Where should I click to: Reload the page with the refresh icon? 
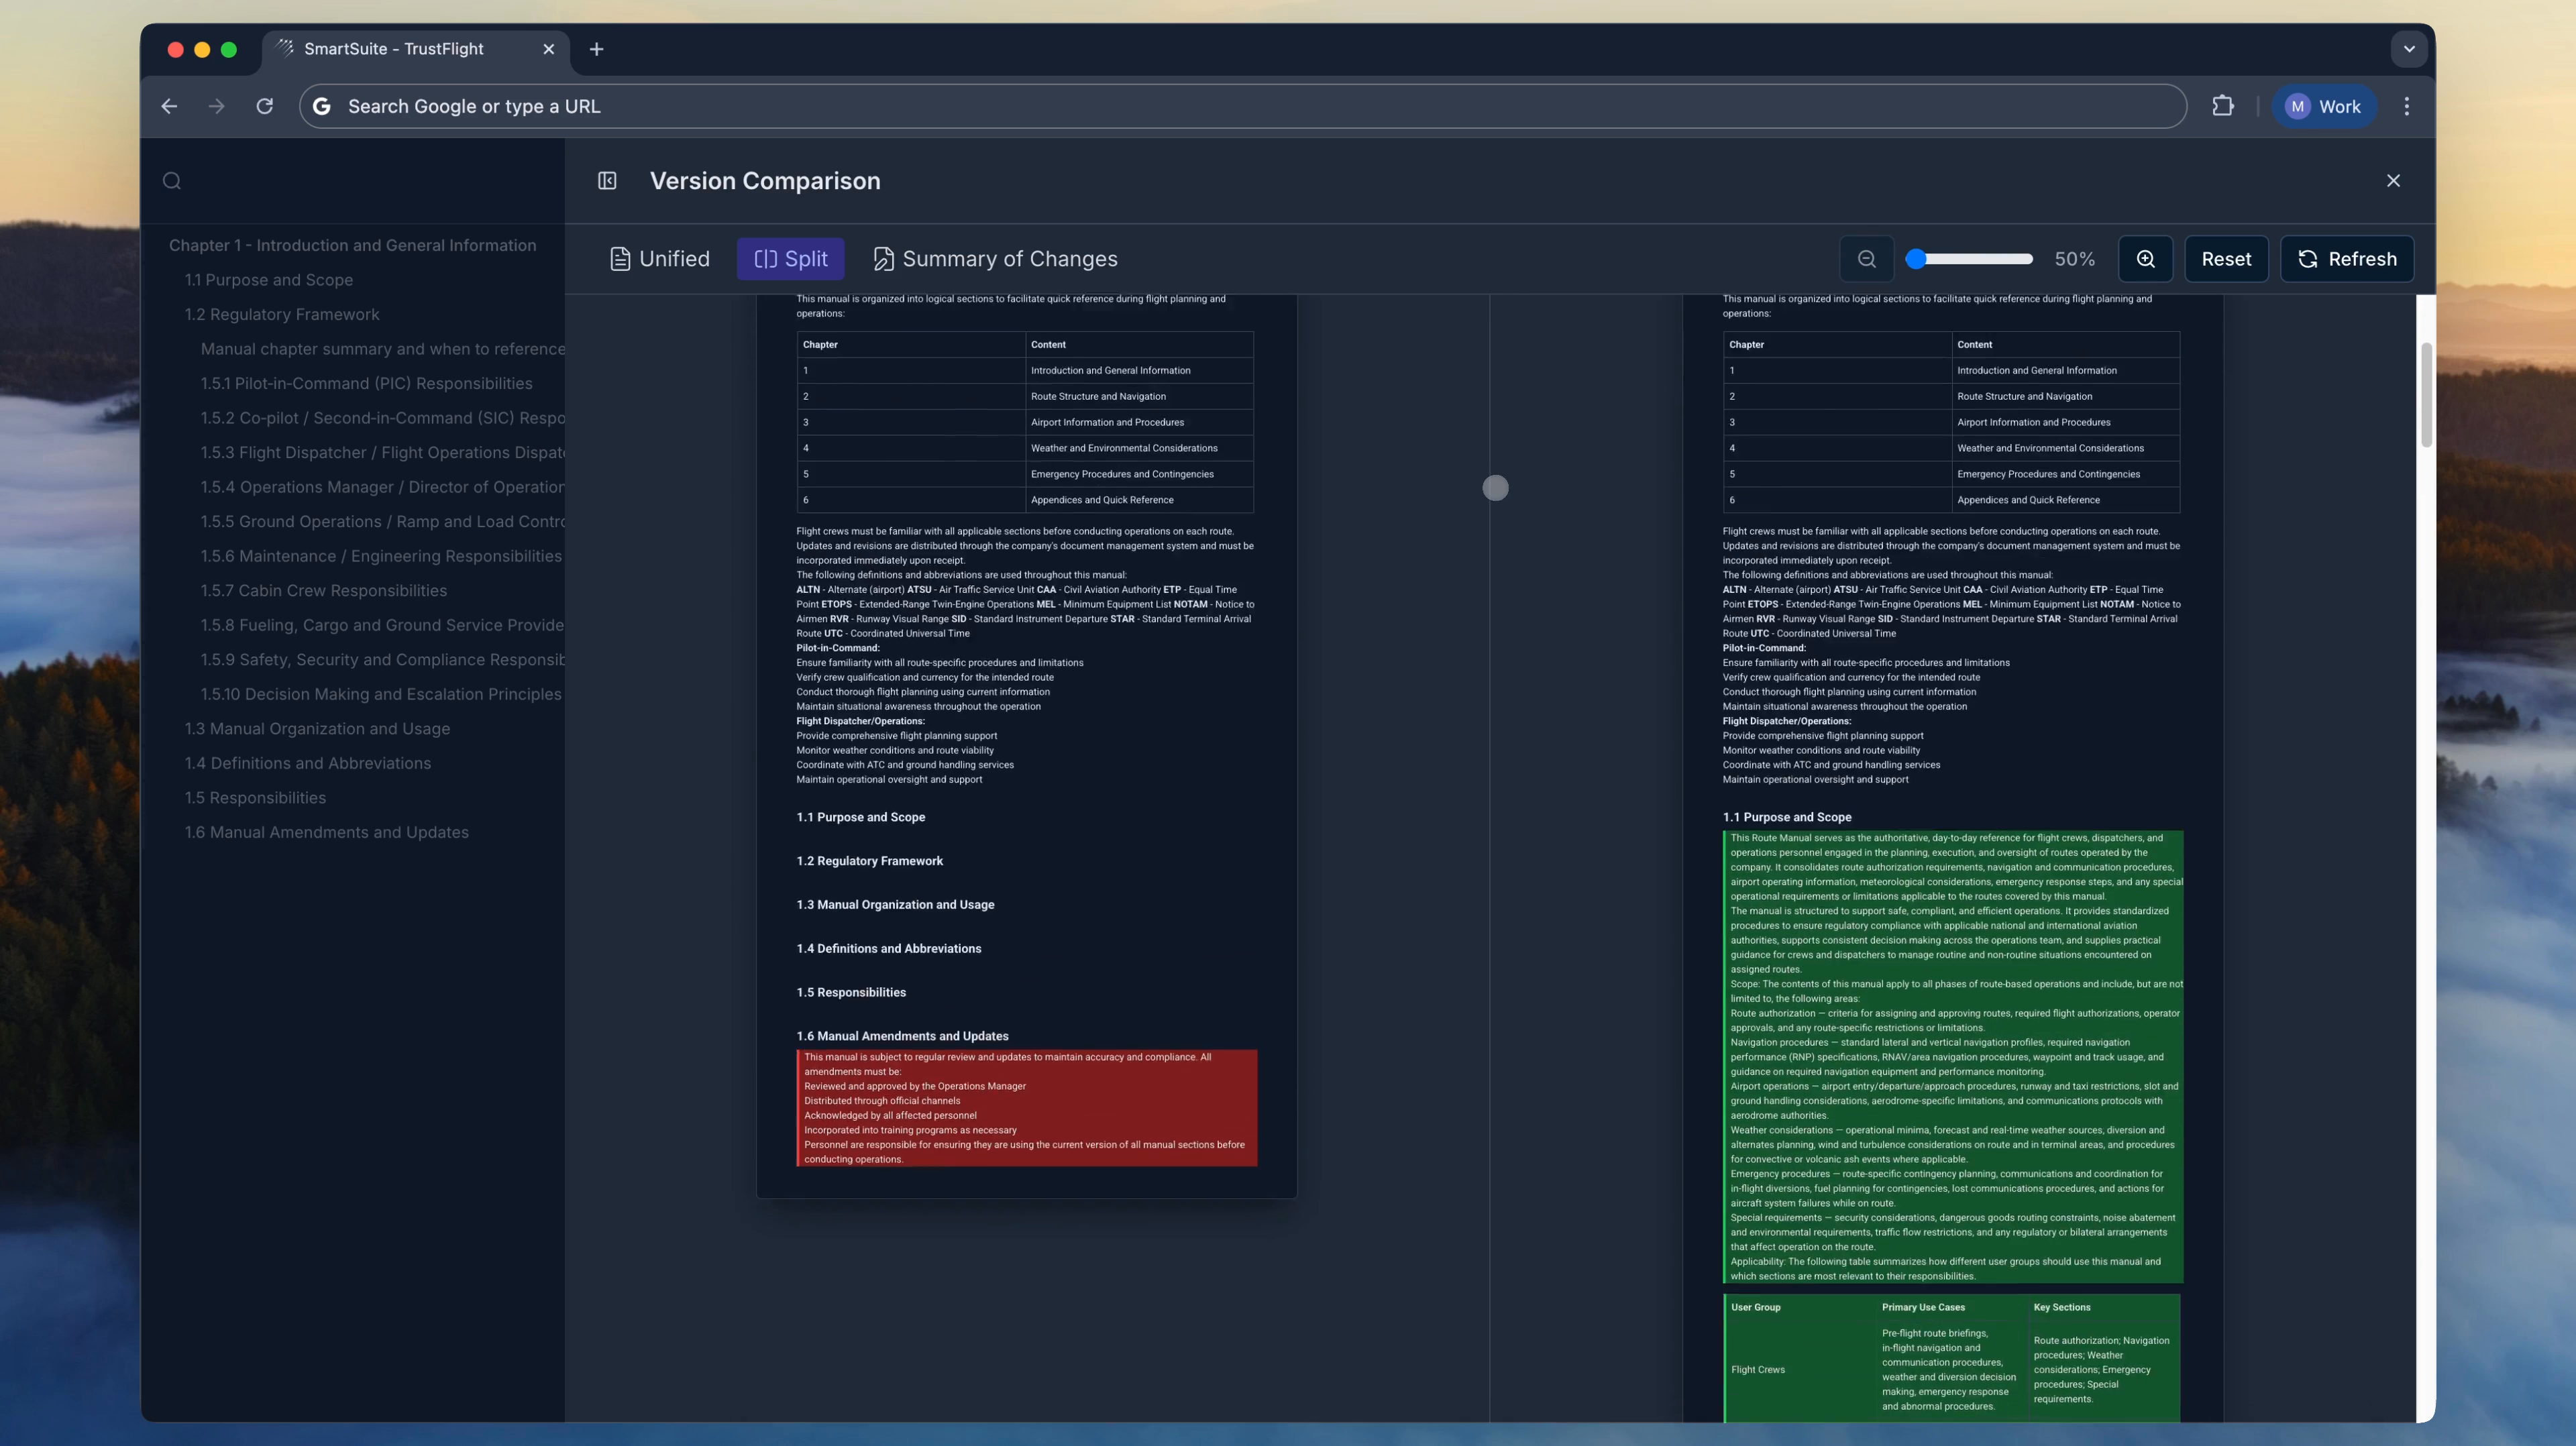264,106
